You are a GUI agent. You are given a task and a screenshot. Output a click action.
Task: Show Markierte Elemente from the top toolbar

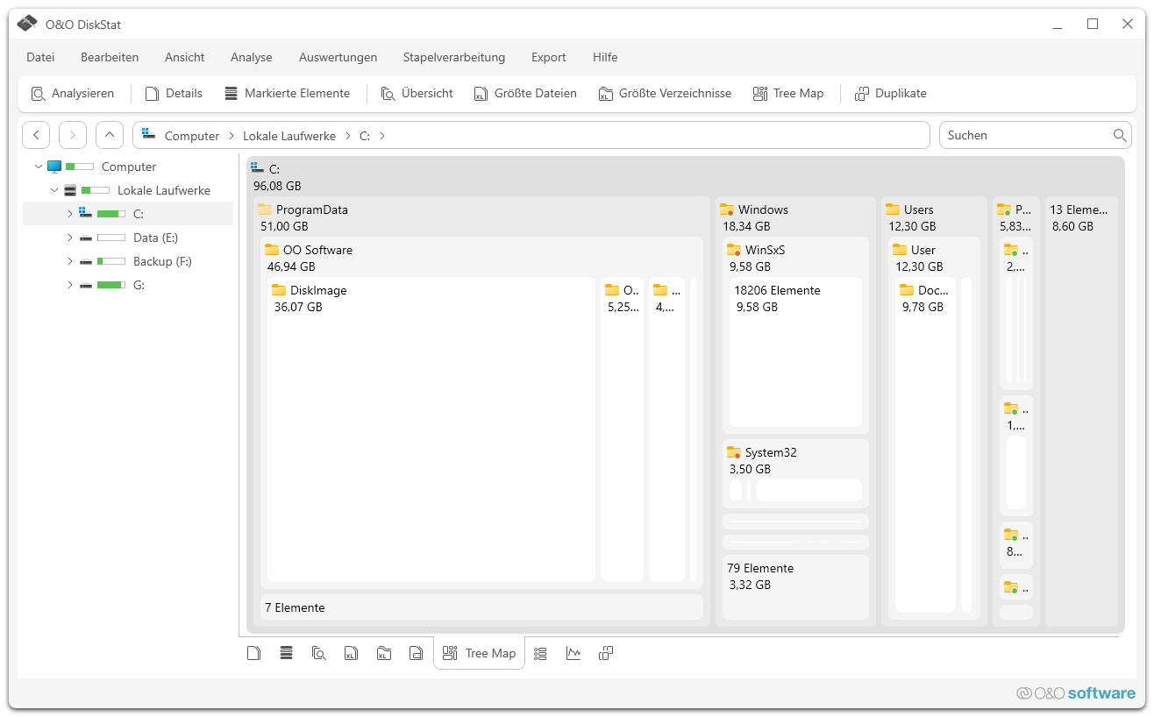(x=287, y=93)
